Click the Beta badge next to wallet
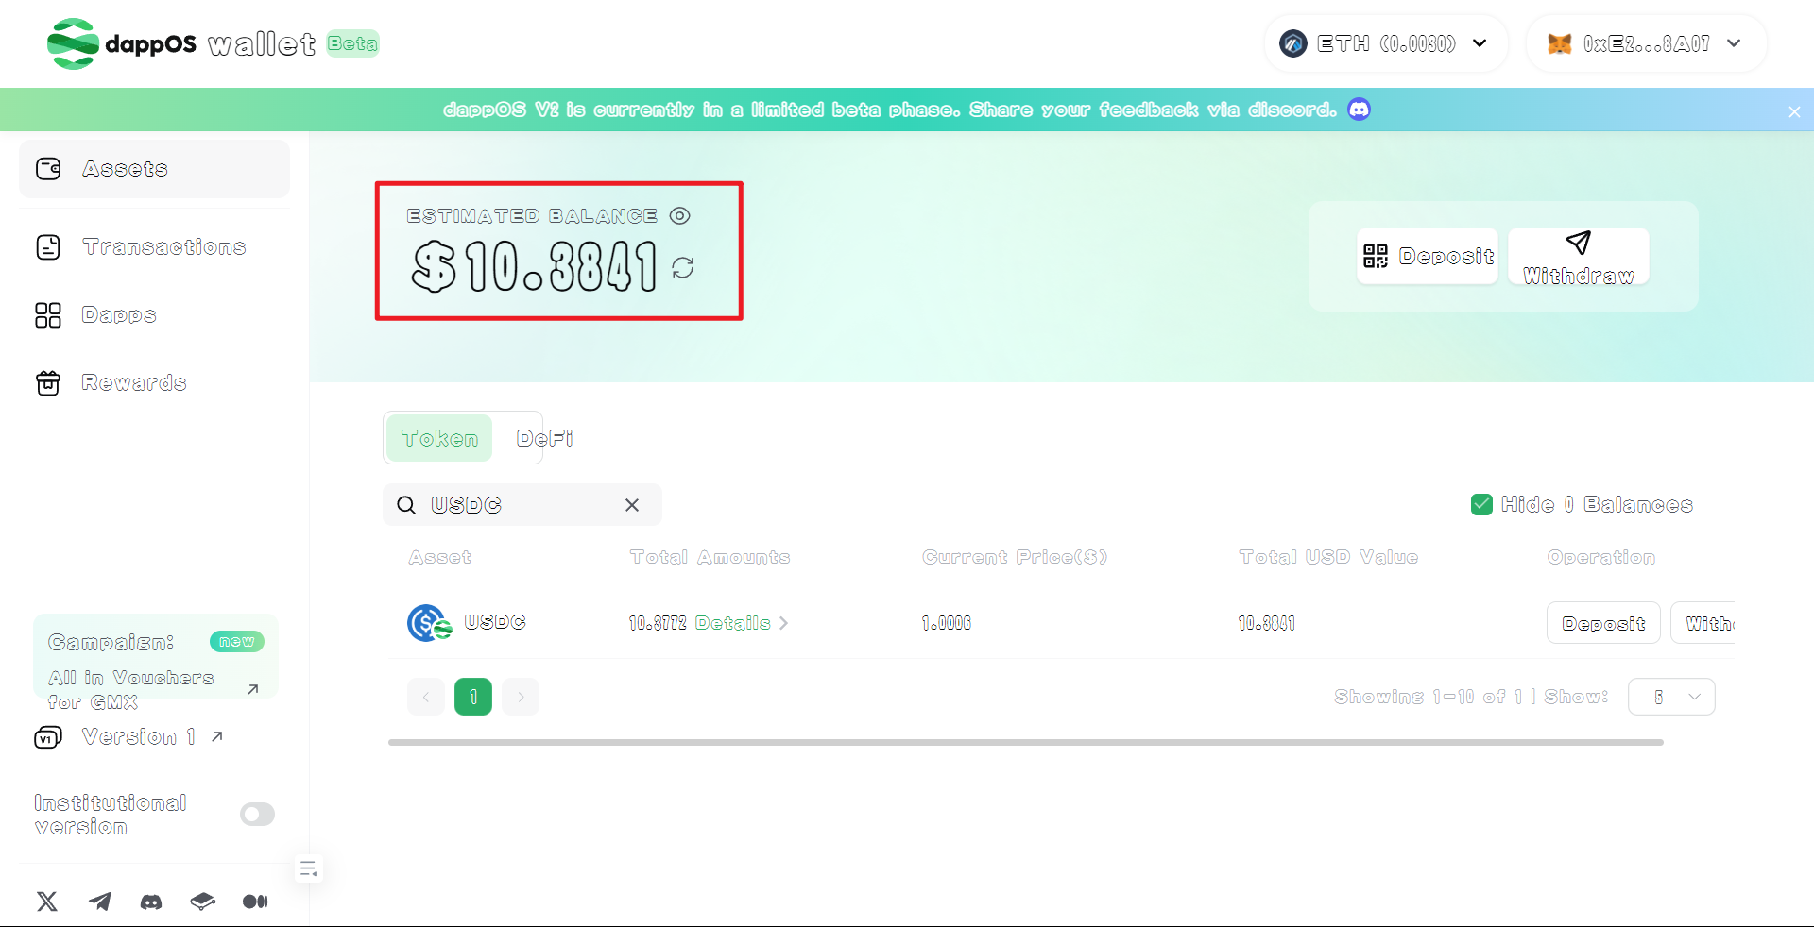The height and width of the screenshot is (927, 1814). tap(352, 43)
